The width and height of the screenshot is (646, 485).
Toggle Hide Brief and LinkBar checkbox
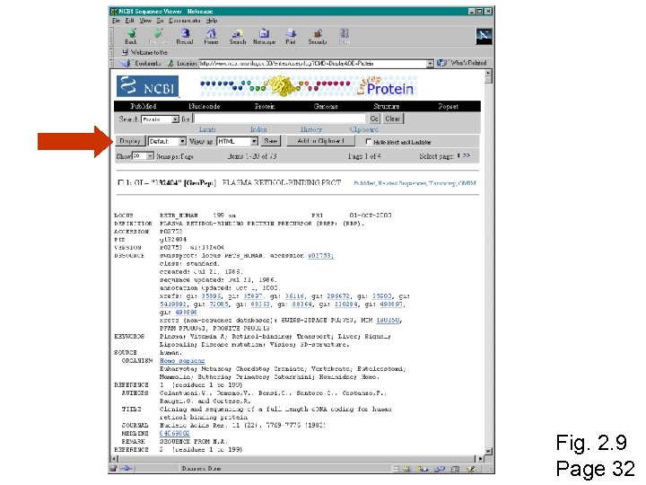pyautogui.click(x=369, y=142)
